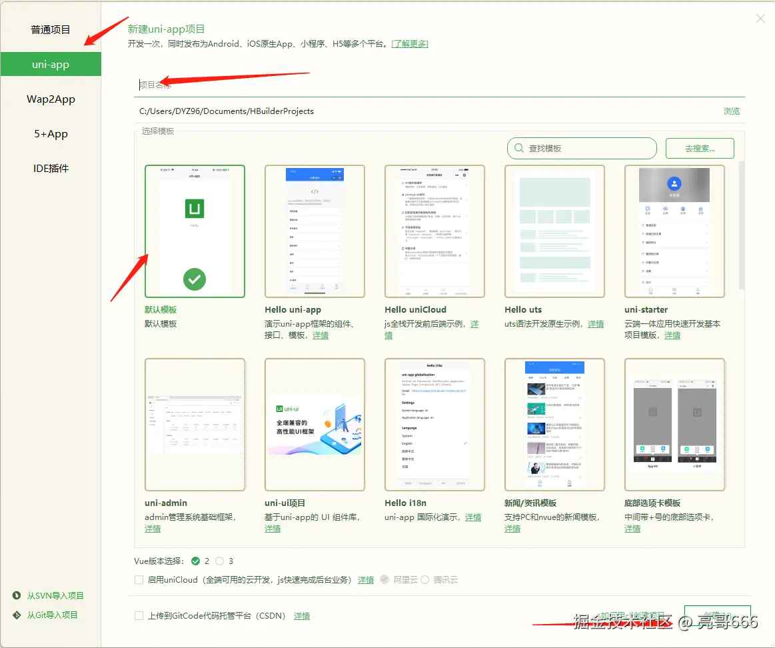The image size is (775, 648).
Task: Open 详情 link for 新闻/资讯模板
Action: coord(512,529)
